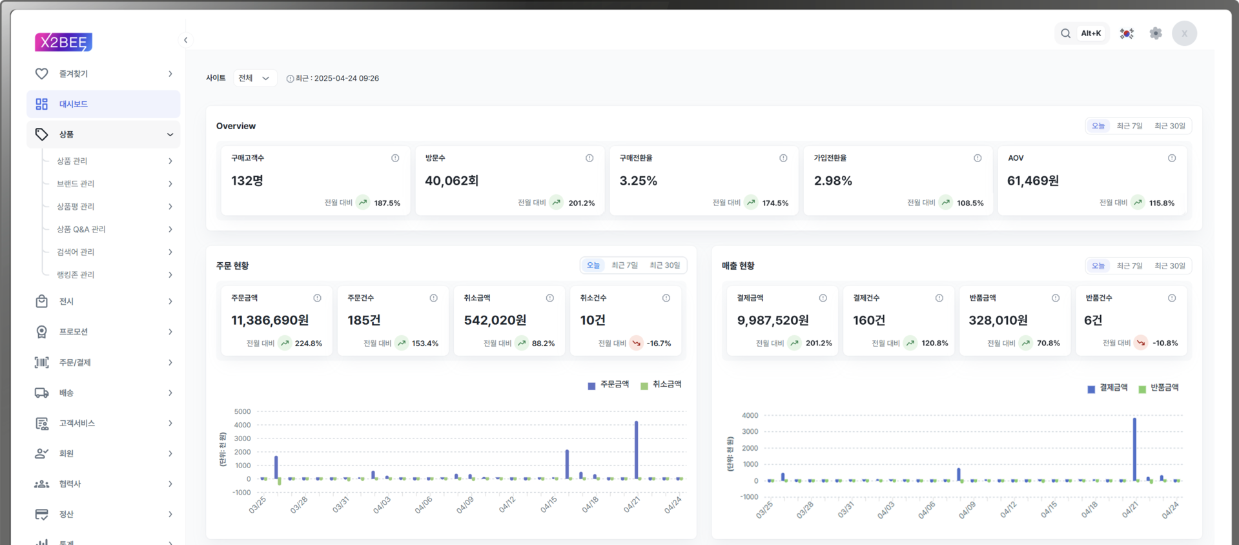Screen dimensions: 1239x545
Task: Toggle 취소금액 series in chart legend
Action: pos(660,385)
